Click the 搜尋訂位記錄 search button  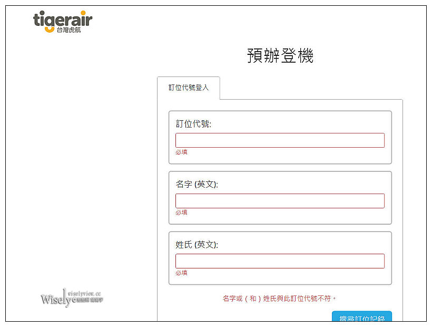pos(361,318)
